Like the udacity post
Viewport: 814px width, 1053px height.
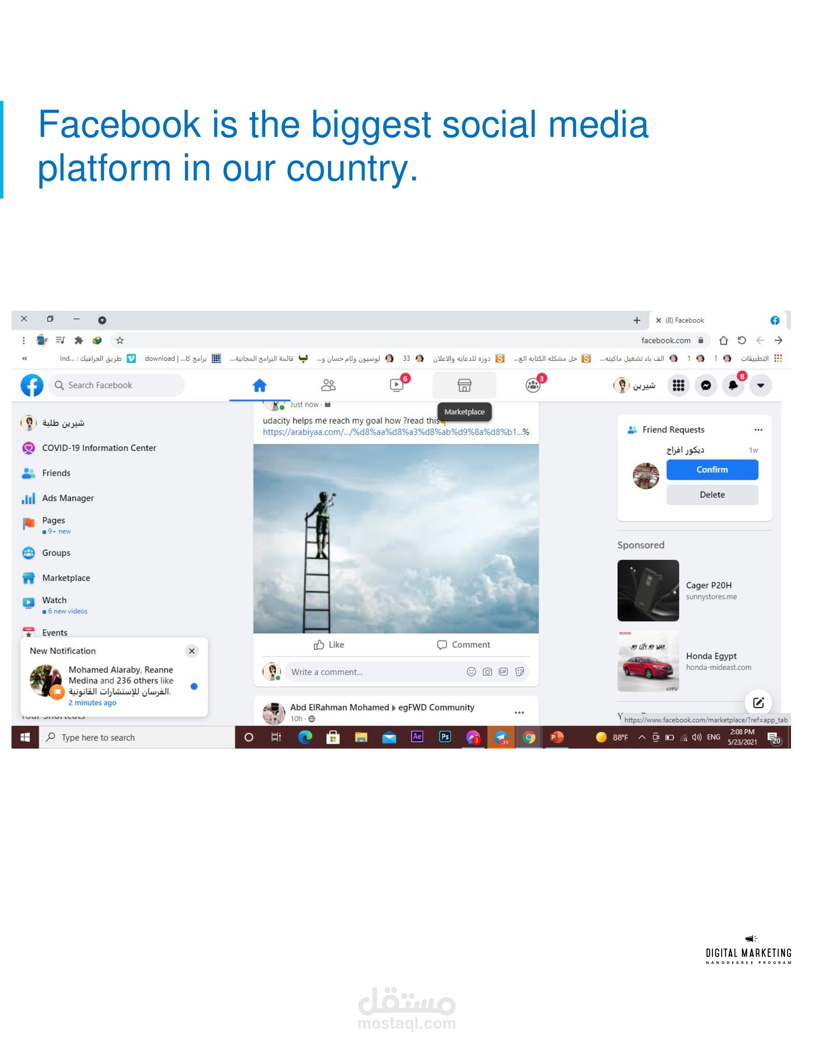click(x=329, y=645)
